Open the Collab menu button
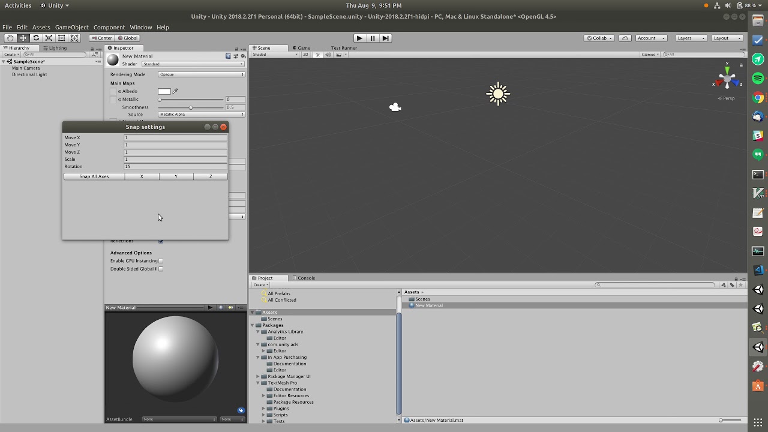This screenshot has height=432, width=768. [x=599, y=38]
